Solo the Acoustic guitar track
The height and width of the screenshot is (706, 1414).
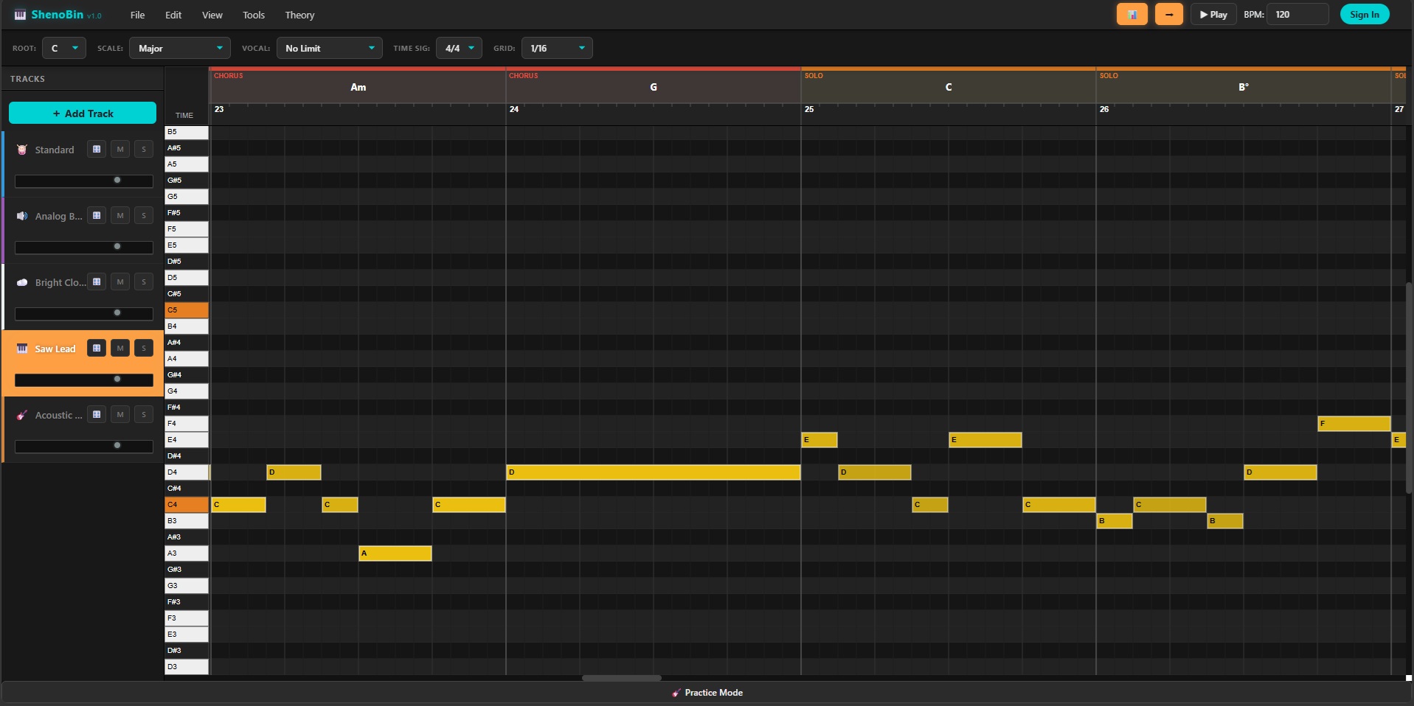[x=144, y=414]
